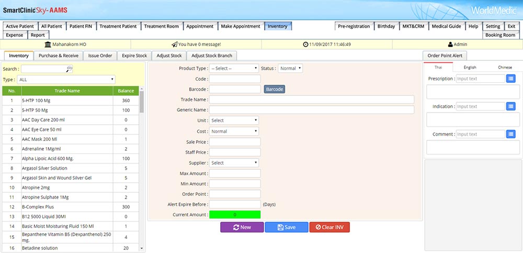The height and width of the screenshot is (253, 523).
Task: Click the Comment list icon button
Action: [x=511, y=134]
